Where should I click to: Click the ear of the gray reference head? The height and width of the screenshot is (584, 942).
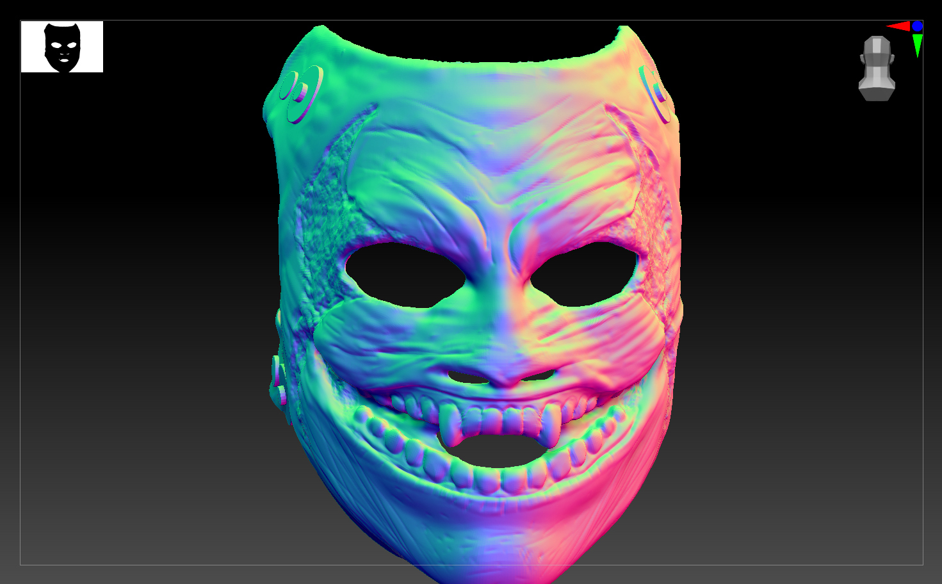pyautogui.click(x=893, y=58)
